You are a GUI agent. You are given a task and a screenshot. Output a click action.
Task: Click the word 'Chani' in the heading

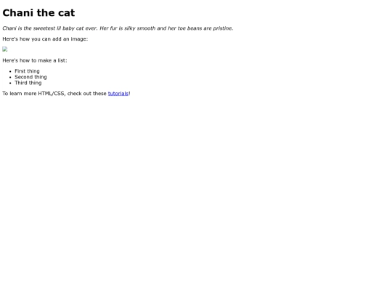[17, 13]
